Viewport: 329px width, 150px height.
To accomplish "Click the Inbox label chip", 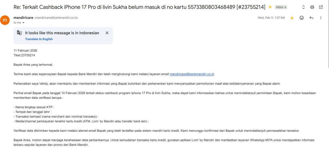I will tap(279, 7).
